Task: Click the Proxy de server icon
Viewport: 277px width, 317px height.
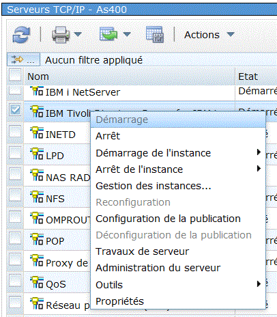Action: [x=37, y=261]
